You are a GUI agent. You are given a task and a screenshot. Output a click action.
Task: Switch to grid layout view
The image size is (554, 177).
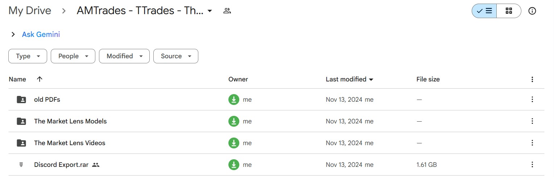(509, 11)
